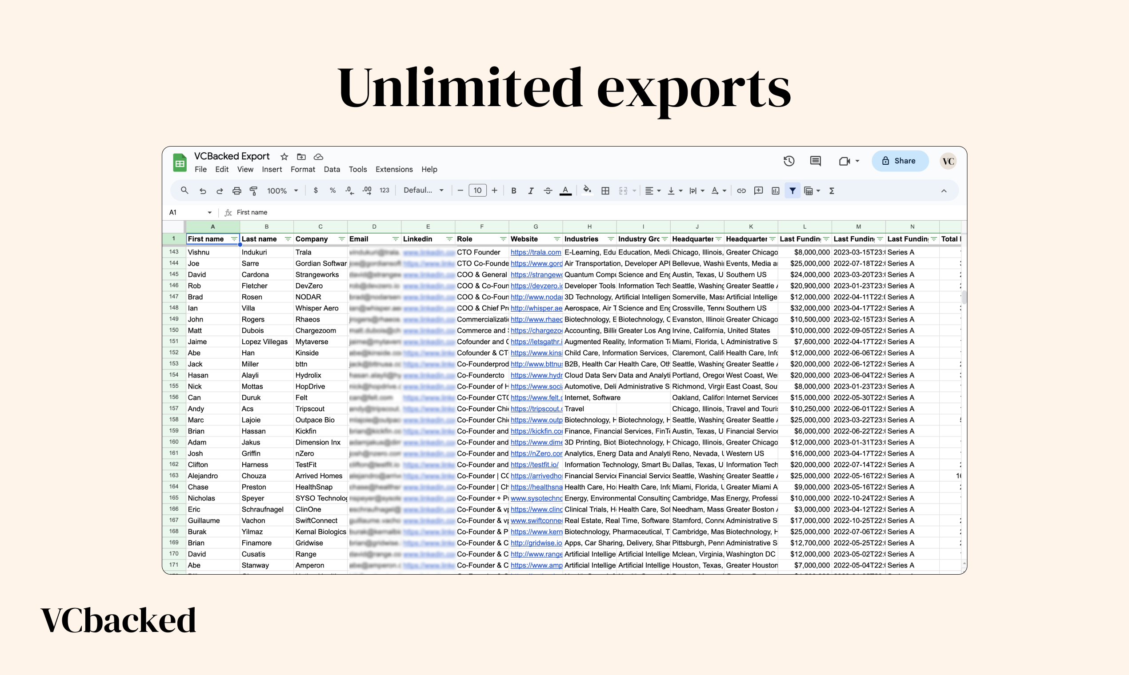Start a meeting with the camera icon

(845, 161)
